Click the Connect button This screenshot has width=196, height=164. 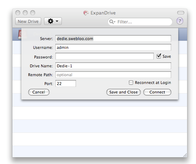pos(157,92)
